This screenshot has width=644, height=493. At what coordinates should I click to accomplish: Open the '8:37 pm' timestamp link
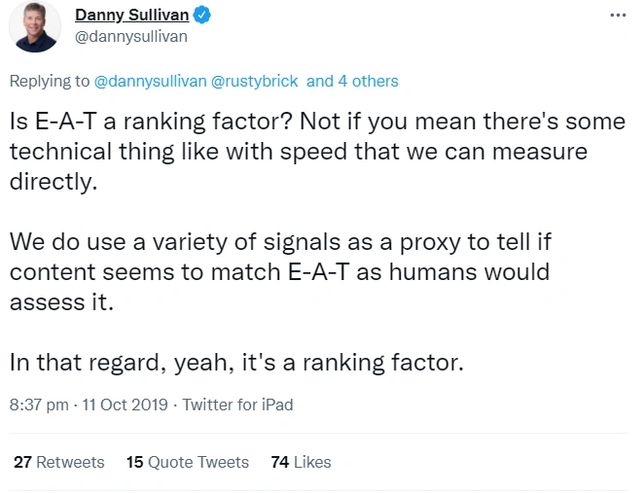(x=36, y=405)
